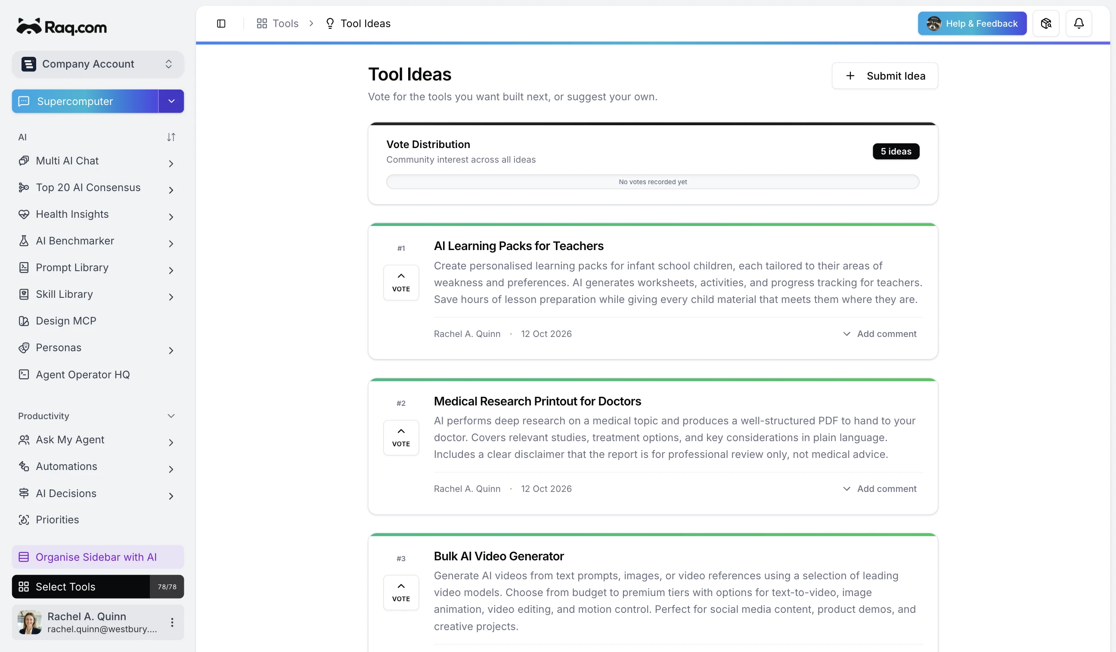Expand Add comment on AI Learning Packs
1116x652 pixels.
(879, 334)
